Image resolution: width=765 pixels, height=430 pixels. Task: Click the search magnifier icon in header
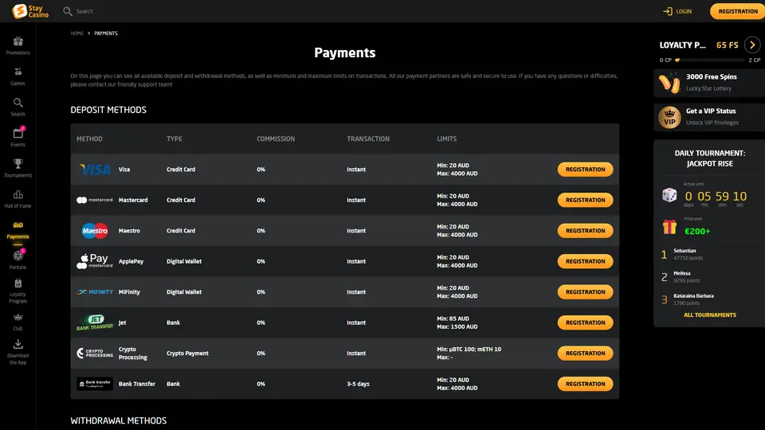tap(67, 11)
